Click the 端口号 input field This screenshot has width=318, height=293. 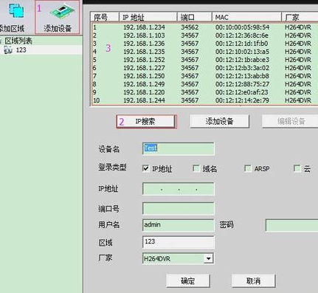pos(179,209)
